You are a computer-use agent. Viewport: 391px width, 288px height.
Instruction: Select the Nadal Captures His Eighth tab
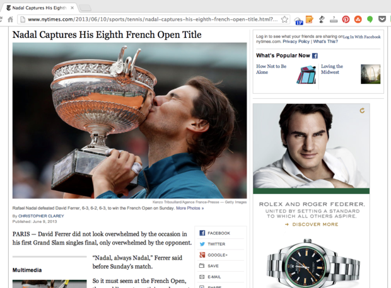click(39, 8)
